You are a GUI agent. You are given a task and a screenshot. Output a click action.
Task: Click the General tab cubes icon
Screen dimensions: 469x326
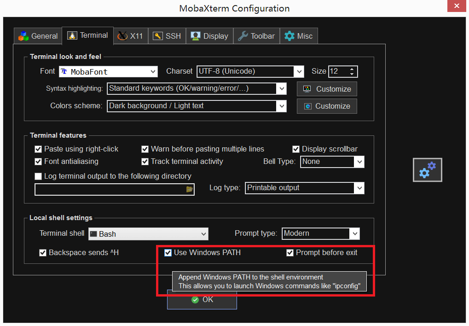(x=23, y=36)
